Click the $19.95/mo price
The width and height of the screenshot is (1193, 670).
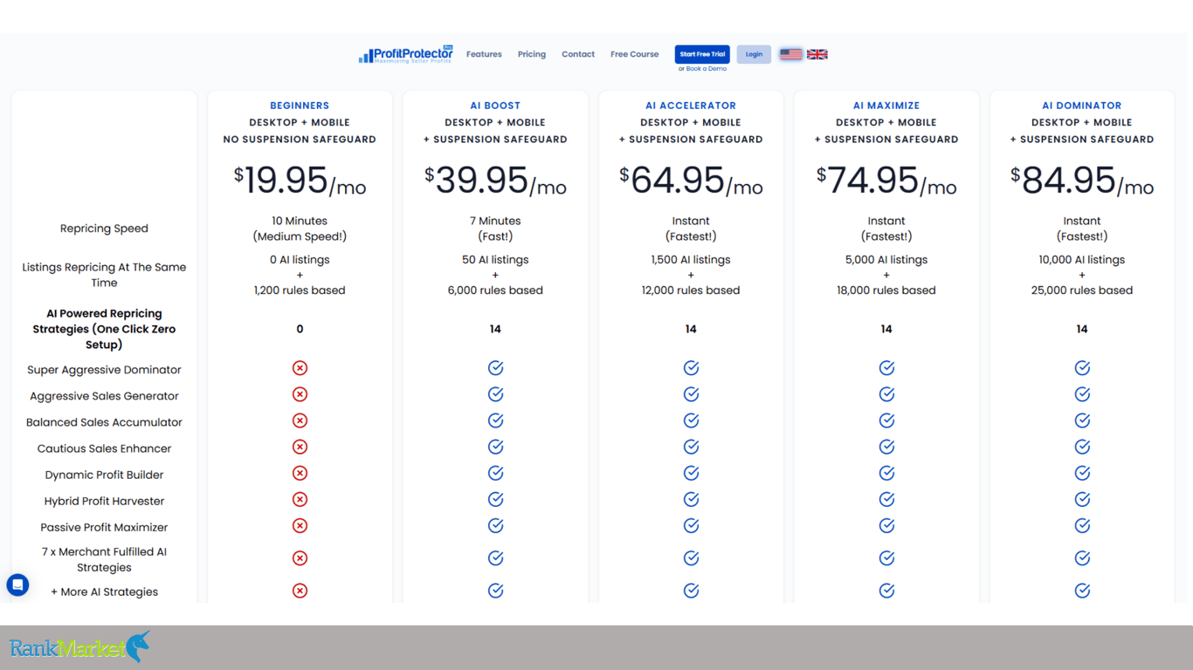point(300,181)
